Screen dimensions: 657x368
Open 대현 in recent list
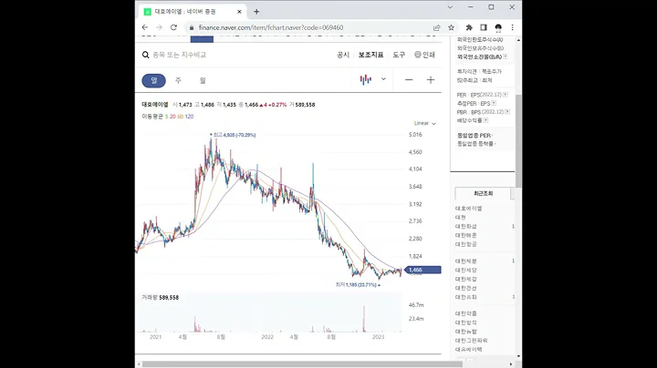coord(461,218)
